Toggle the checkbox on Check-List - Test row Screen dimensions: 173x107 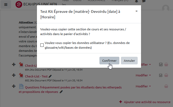161,75
